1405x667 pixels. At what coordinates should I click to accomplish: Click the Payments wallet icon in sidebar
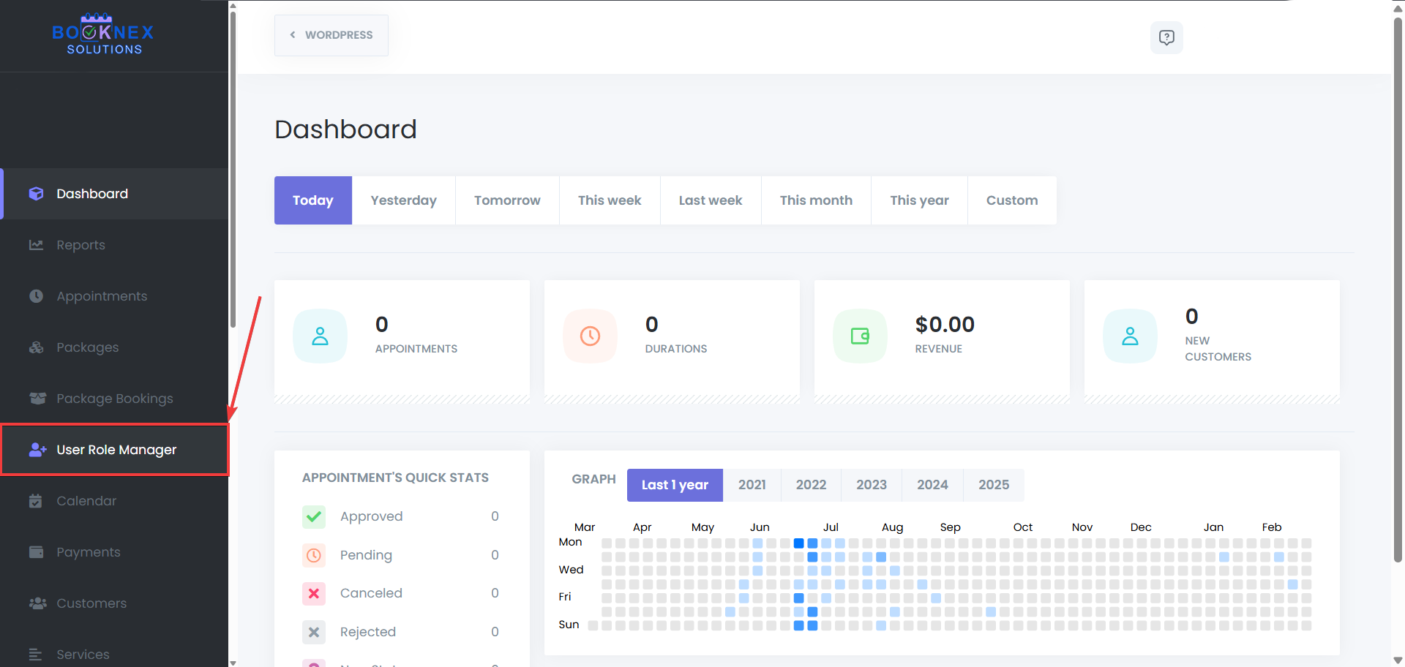[36, 552]
